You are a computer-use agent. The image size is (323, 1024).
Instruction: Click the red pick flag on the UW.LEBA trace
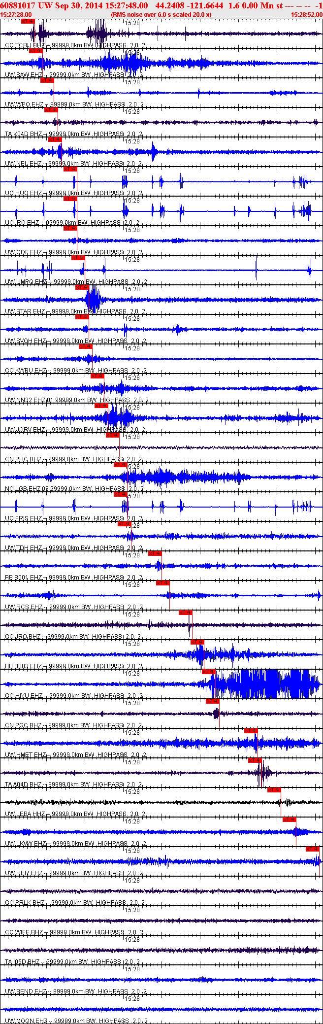click(x=274, y=790)
